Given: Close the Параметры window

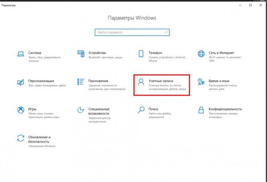Looking at the screenshot, I should point(261,5).
